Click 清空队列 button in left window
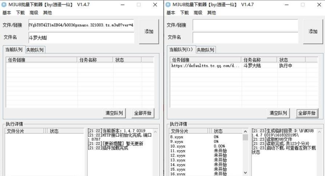 click(x=114, y=113)
